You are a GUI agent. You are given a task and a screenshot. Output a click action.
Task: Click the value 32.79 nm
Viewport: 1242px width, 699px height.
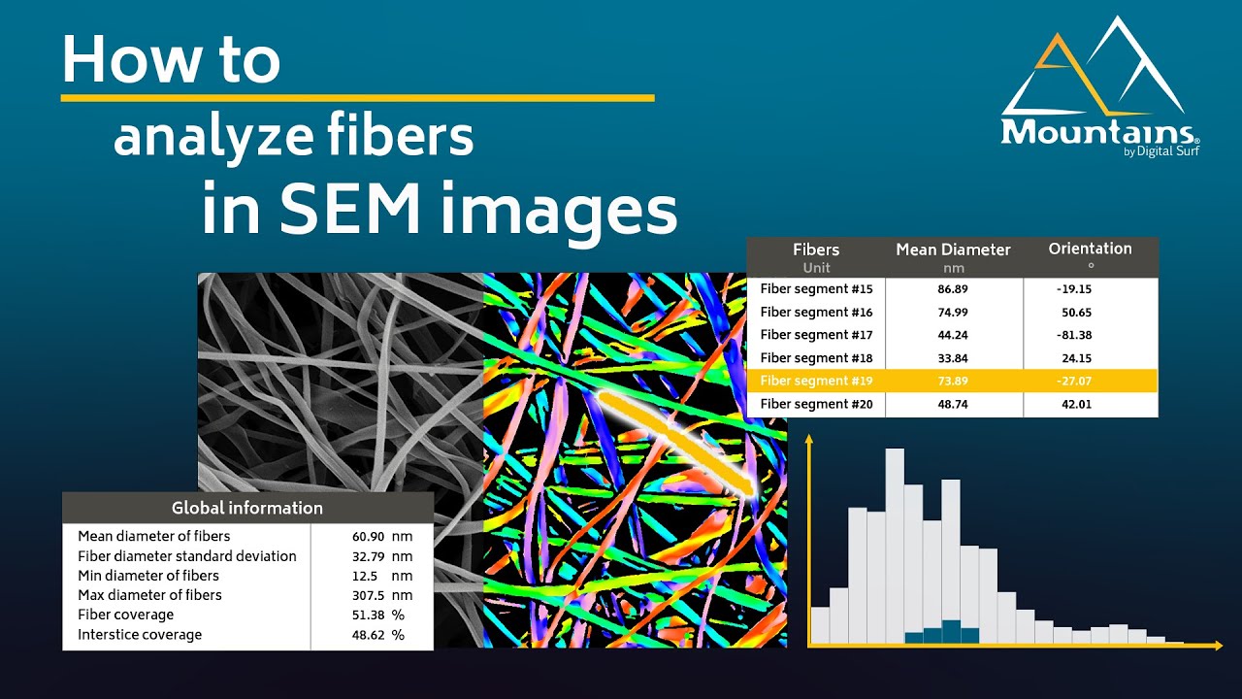tap(382, 556)
